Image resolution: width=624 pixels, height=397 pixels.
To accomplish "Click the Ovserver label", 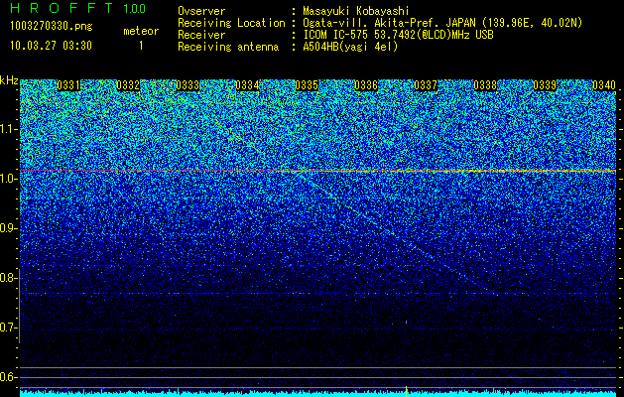I will pyautogui.click(x=201, y=11).
